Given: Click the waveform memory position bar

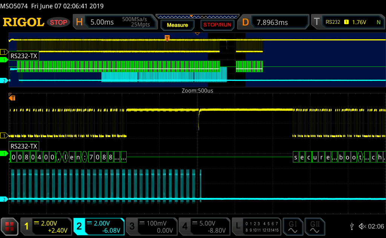Looking at the screenshot, I should 197,16.
